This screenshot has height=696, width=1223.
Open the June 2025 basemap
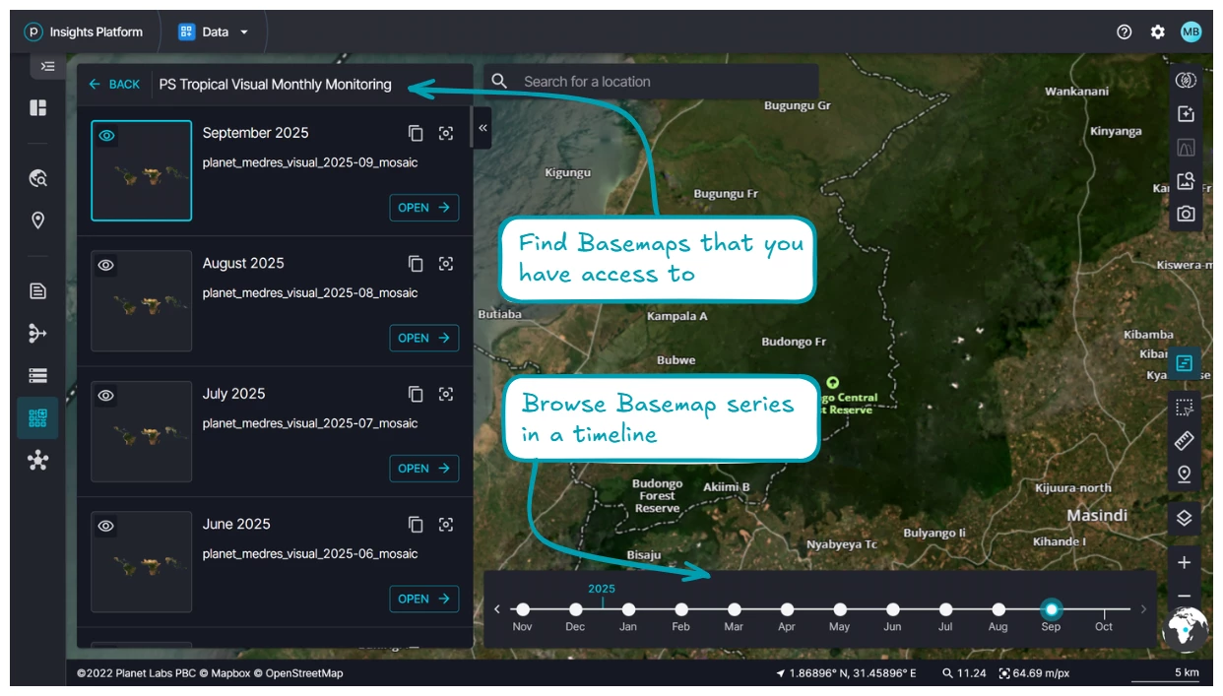click(424, 599)
